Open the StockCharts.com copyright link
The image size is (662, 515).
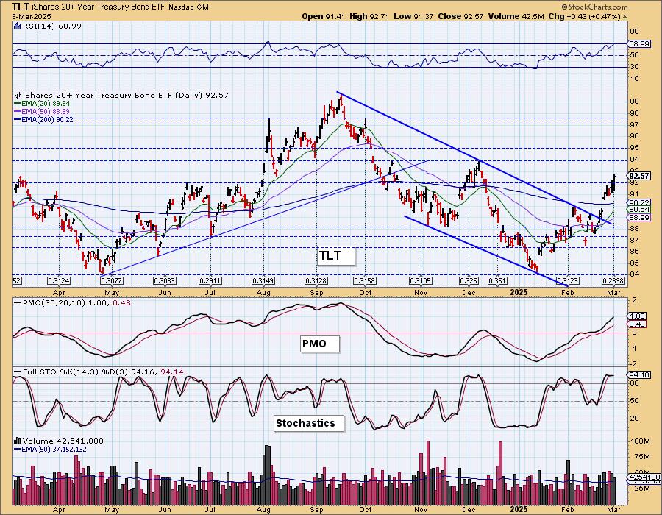tap(594, 7)
